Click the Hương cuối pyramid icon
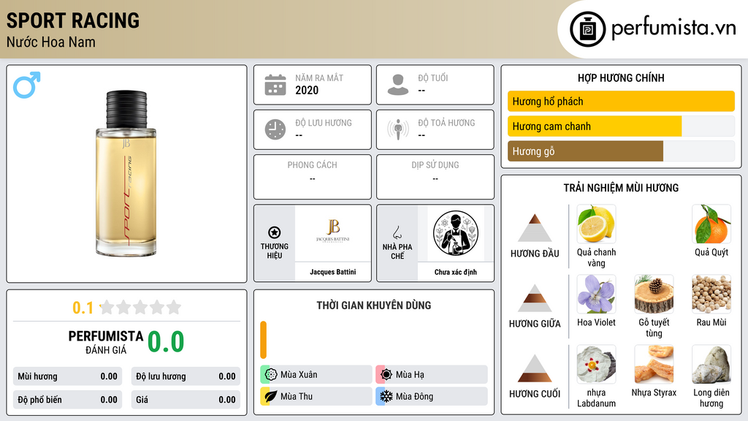This screenshot has height=421, width=748. (x=535, y=368)
